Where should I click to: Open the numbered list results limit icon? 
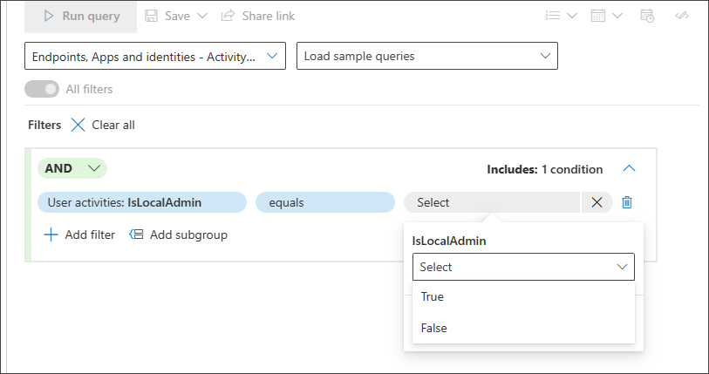[x=551, y=16]
